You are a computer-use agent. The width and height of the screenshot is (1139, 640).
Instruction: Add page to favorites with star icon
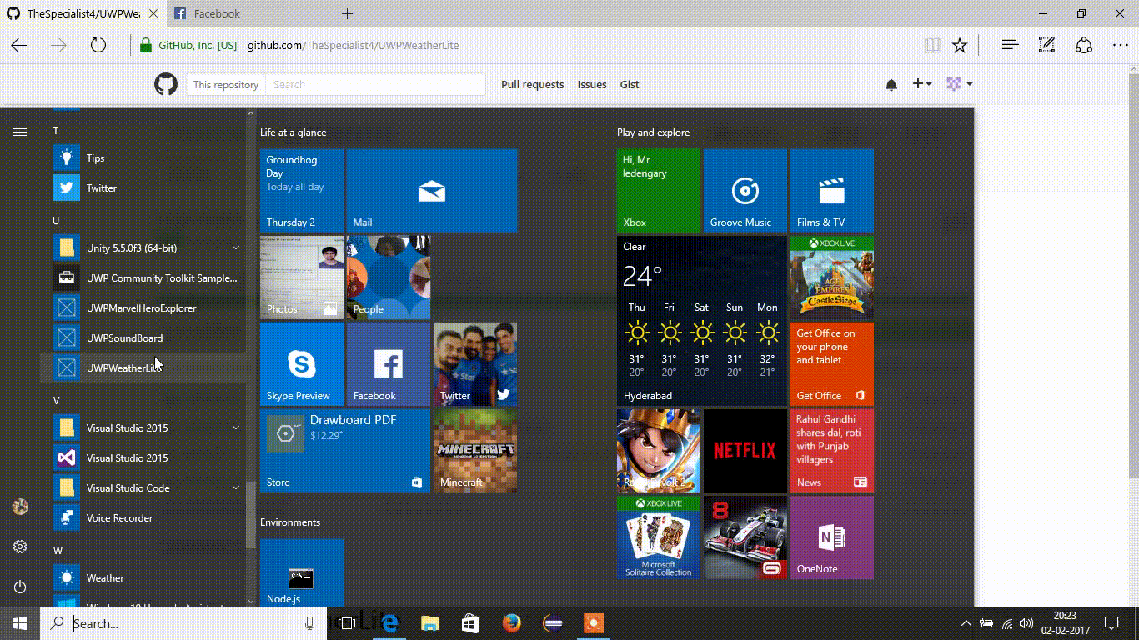coord(960,46)
